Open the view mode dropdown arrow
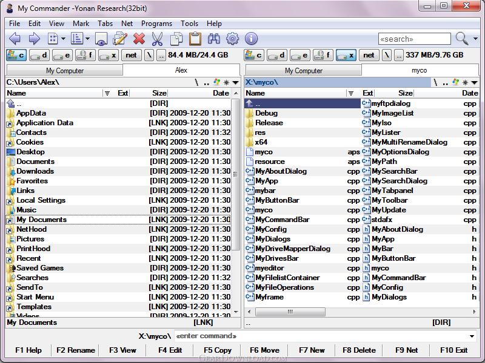This screenshot has height=363, width=485. click(x=63, y=39)
